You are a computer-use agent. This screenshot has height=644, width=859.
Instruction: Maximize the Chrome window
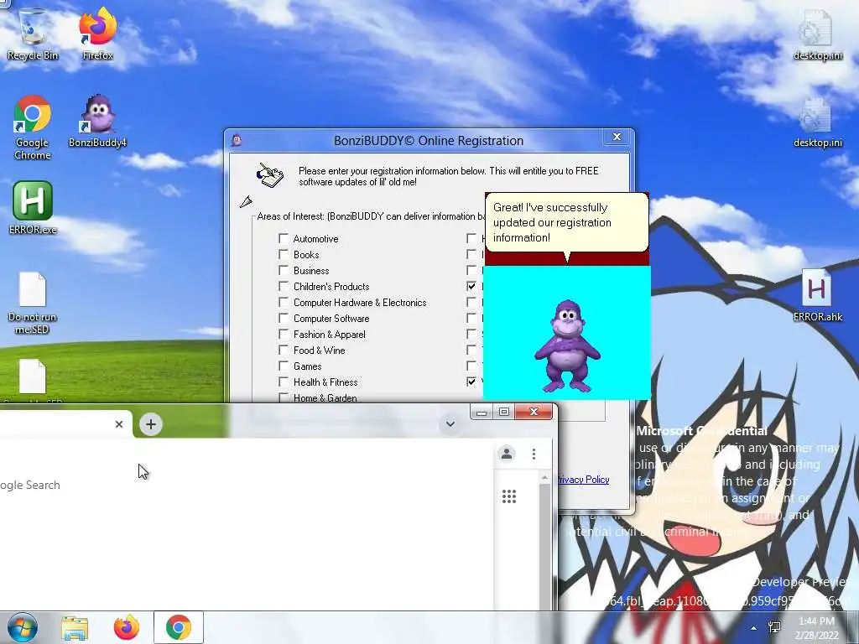point(504,412)
